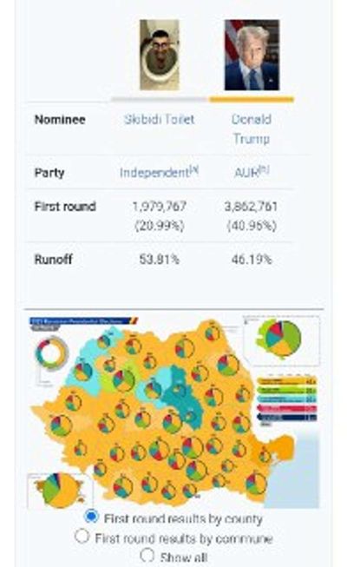Select the Show all radio option
Screen dimensions: 347x567
pyautogui.click(x=147, y=555)
